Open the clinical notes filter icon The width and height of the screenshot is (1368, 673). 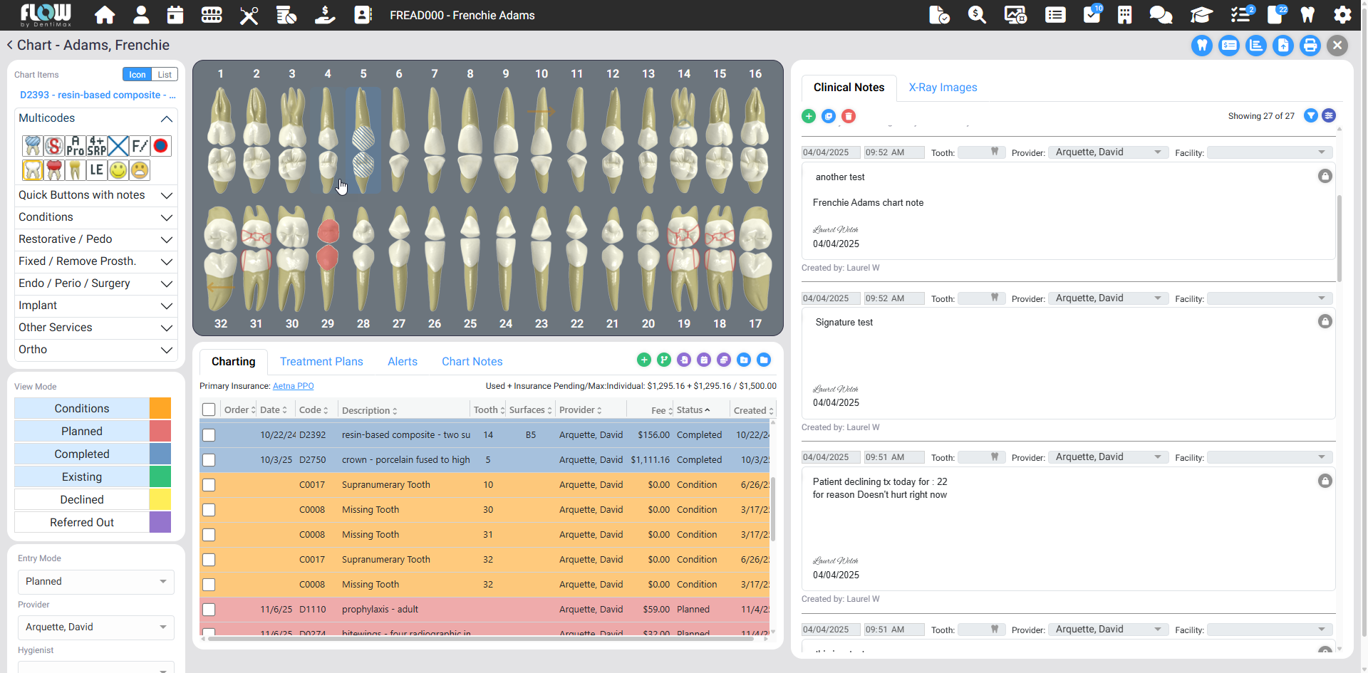point(1310,116)
